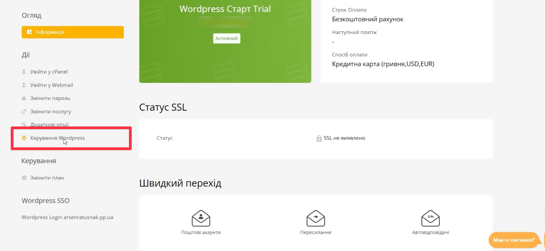Click Кредитна карта (гривня,USD,EUR) text
545x251 pixels.
[383, 64]
